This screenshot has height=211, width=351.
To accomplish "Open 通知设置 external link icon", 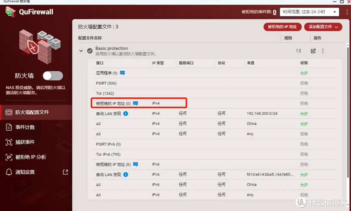I will point(65,172).
